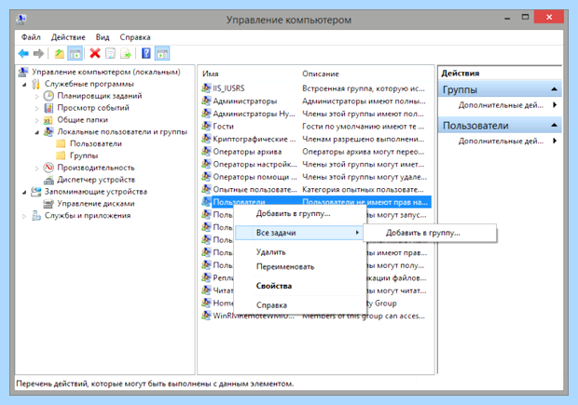This screenshot has height=405, width=578.
Task: Click the Device Manager icon in tree
Action: (48, 180)
